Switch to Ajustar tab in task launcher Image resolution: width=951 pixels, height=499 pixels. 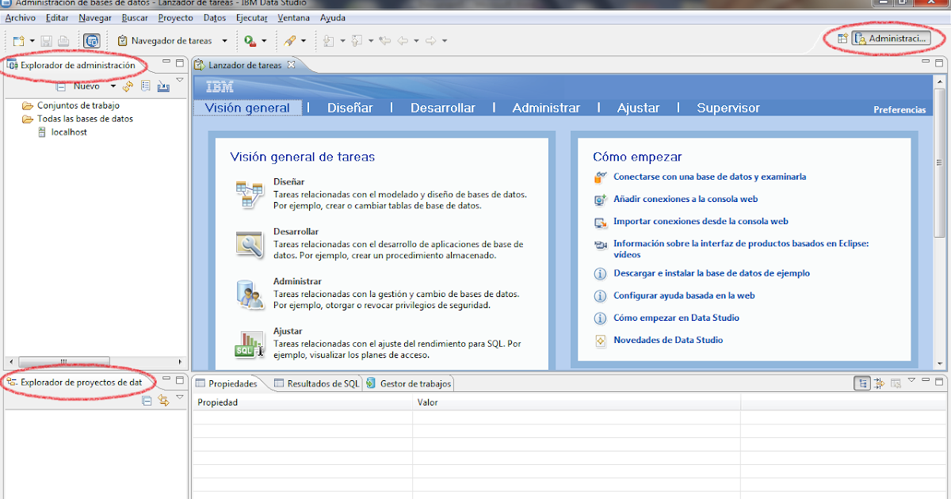[x=638, y=108]
